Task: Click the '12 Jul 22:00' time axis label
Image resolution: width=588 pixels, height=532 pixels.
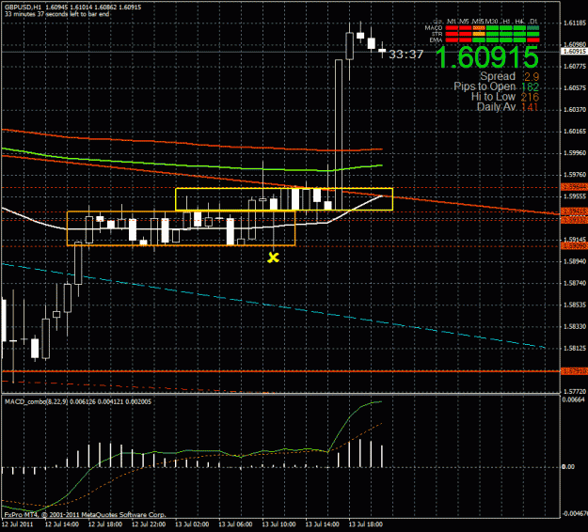Action: tap(149, 524)
